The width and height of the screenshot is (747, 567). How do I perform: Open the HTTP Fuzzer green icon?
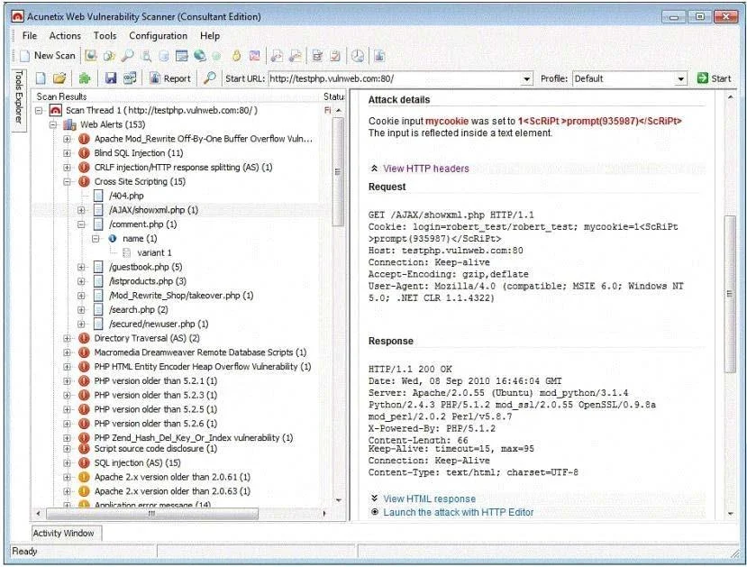click(216, 56)
